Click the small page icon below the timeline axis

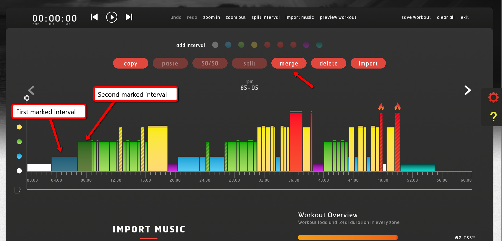17,190
